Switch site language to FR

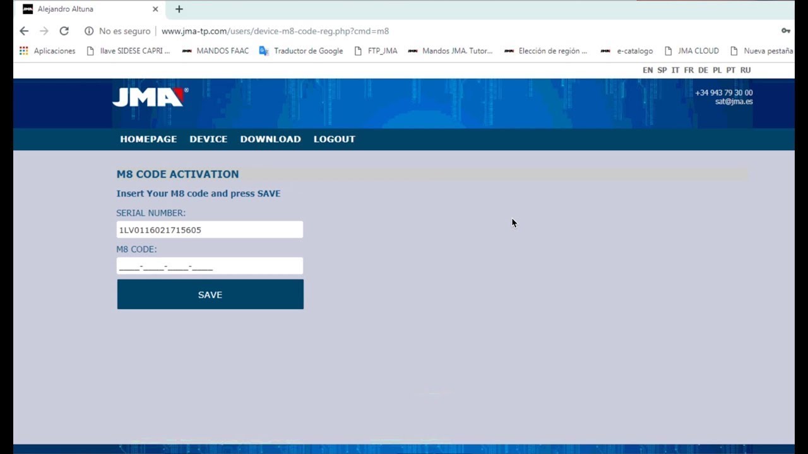pyautogui.click(x=689, y=70)
